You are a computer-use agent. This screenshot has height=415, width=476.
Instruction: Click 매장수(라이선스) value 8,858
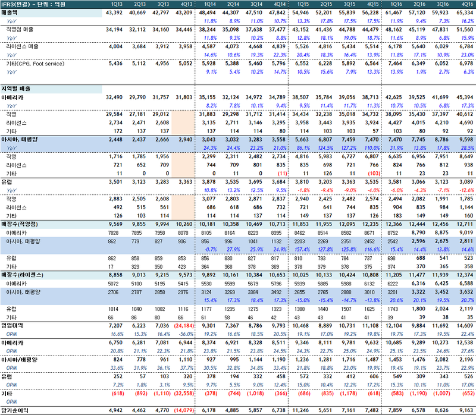[115, 275]
